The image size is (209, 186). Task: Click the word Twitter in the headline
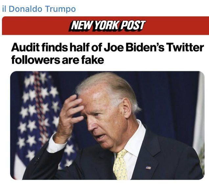coord(184,48)
